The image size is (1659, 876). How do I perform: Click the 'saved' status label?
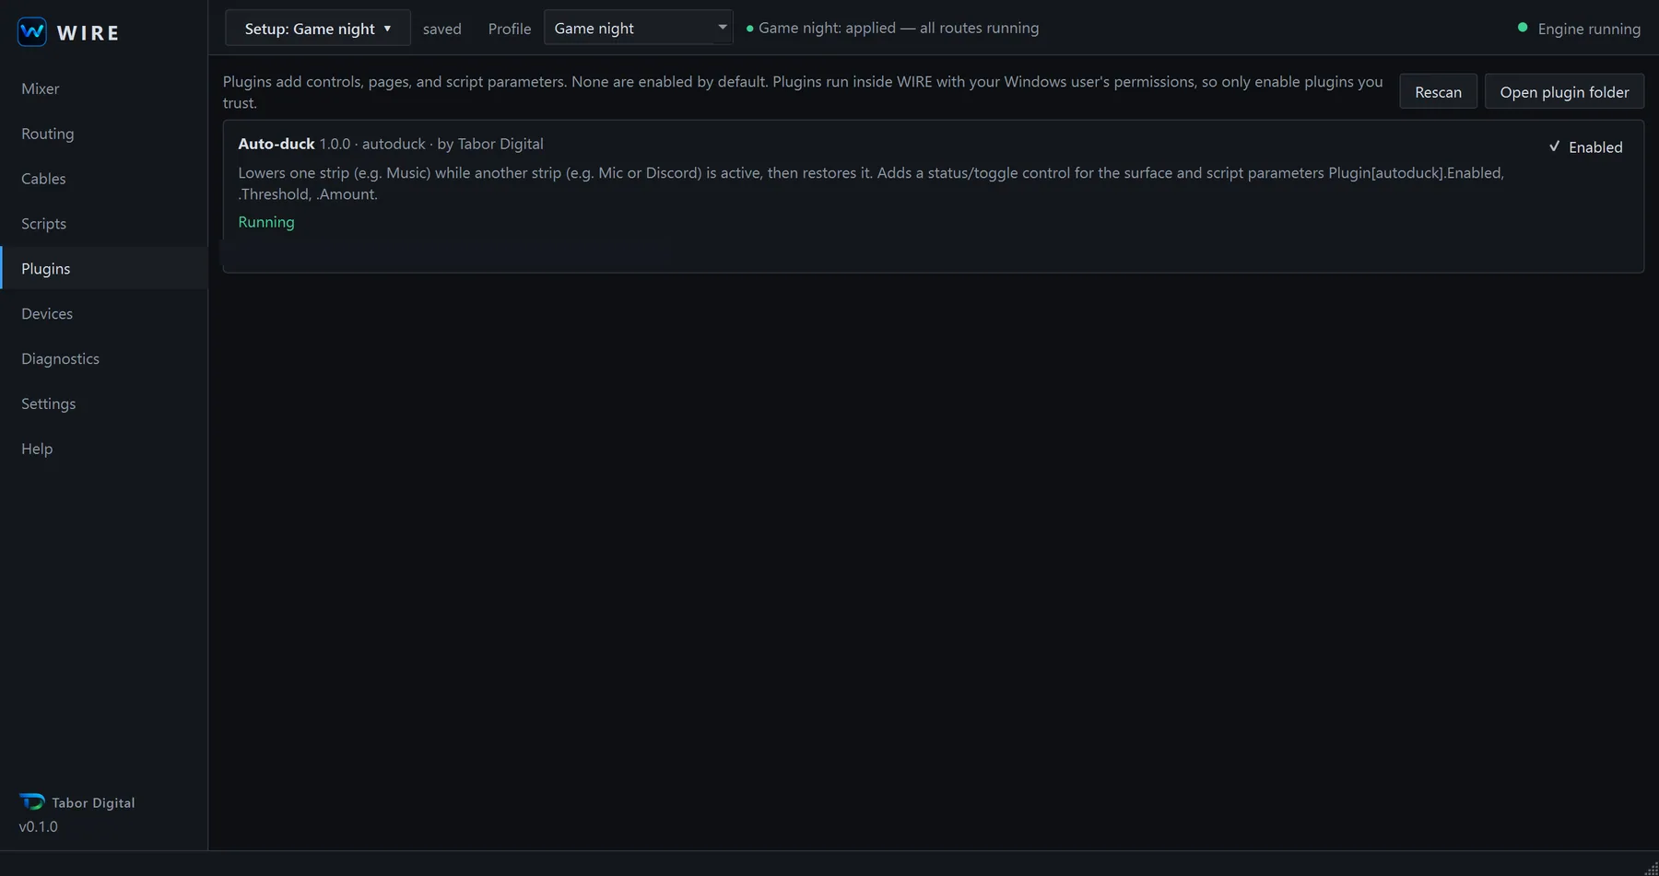pyautogui.click(x=442, y=29)
